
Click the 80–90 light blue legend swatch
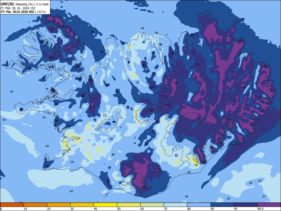click(x=199, y=205)
